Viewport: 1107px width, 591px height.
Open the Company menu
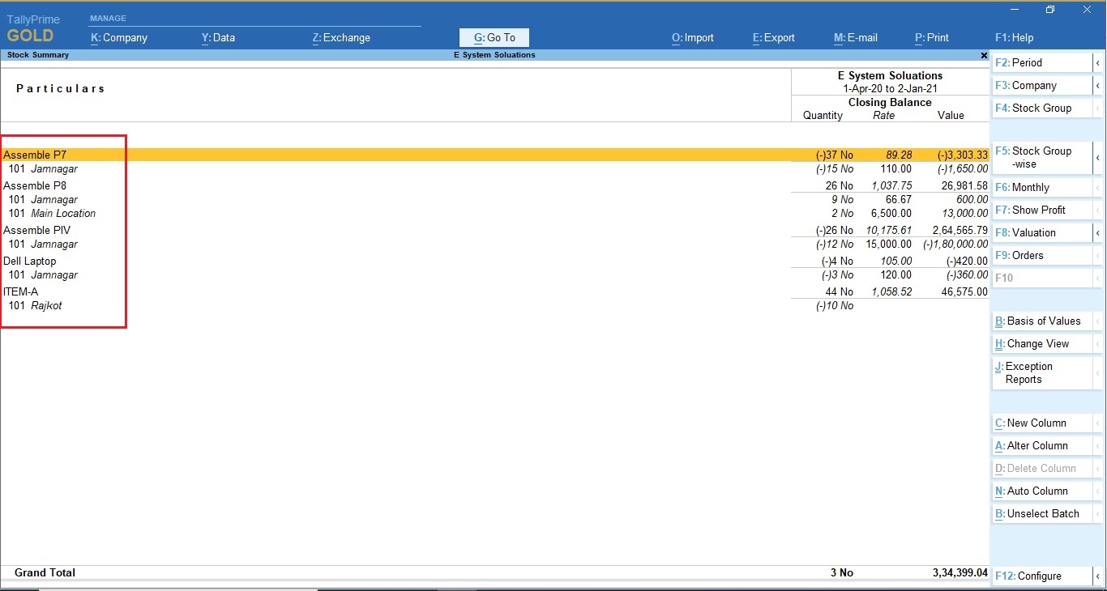click(x=119, y=38)
